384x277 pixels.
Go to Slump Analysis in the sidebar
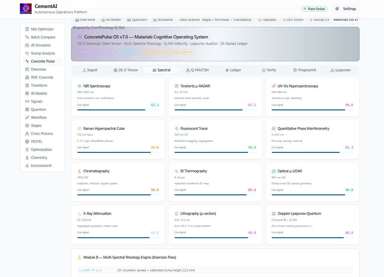pos(42,53)
